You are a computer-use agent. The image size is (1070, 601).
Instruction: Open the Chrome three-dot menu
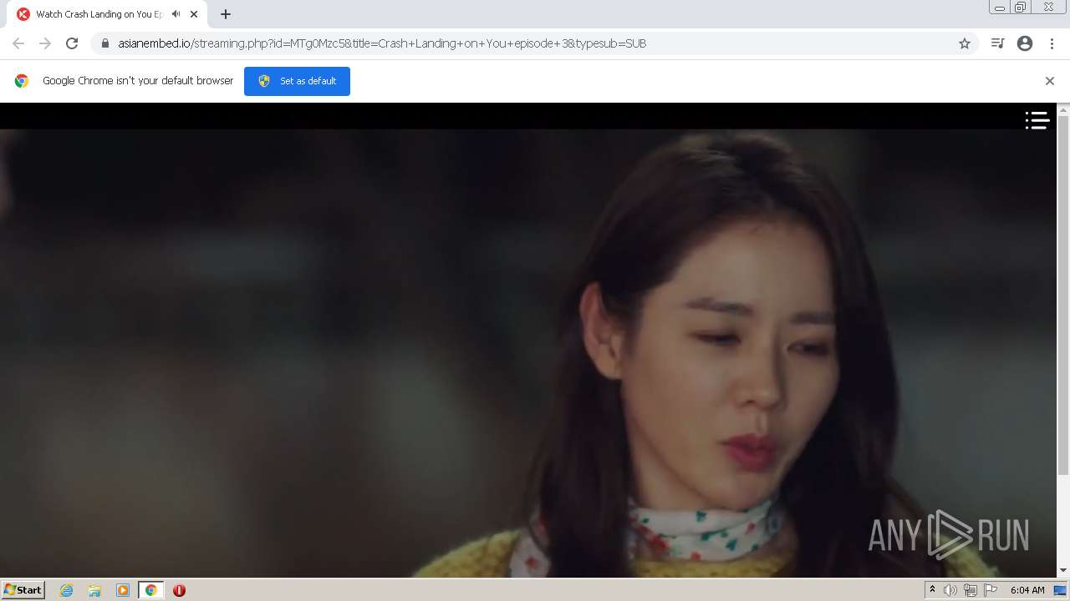[x=1052, y=43]
